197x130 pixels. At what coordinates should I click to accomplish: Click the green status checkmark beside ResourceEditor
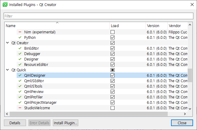(x=20, y=65)
